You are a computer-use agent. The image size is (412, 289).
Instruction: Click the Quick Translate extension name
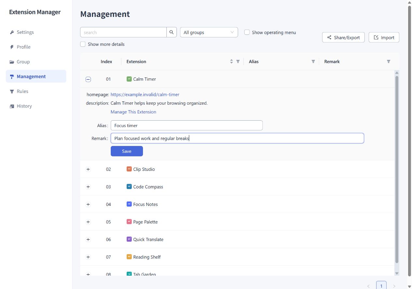tap(148, 239)
